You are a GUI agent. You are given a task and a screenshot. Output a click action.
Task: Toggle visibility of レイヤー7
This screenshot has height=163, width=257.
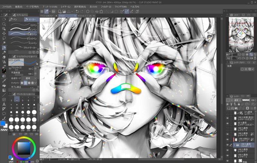point(228,150)
